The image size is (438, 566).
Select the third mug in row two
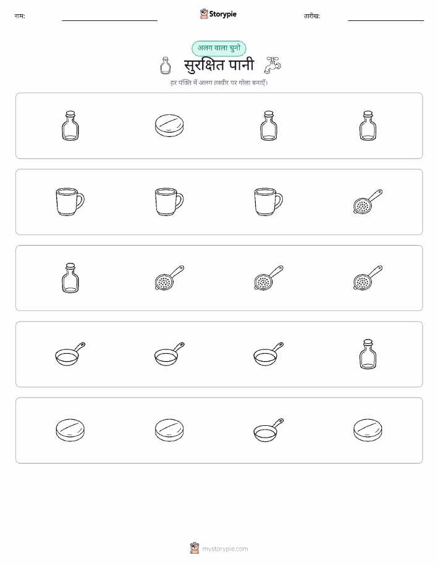click(x=269, y=202)
